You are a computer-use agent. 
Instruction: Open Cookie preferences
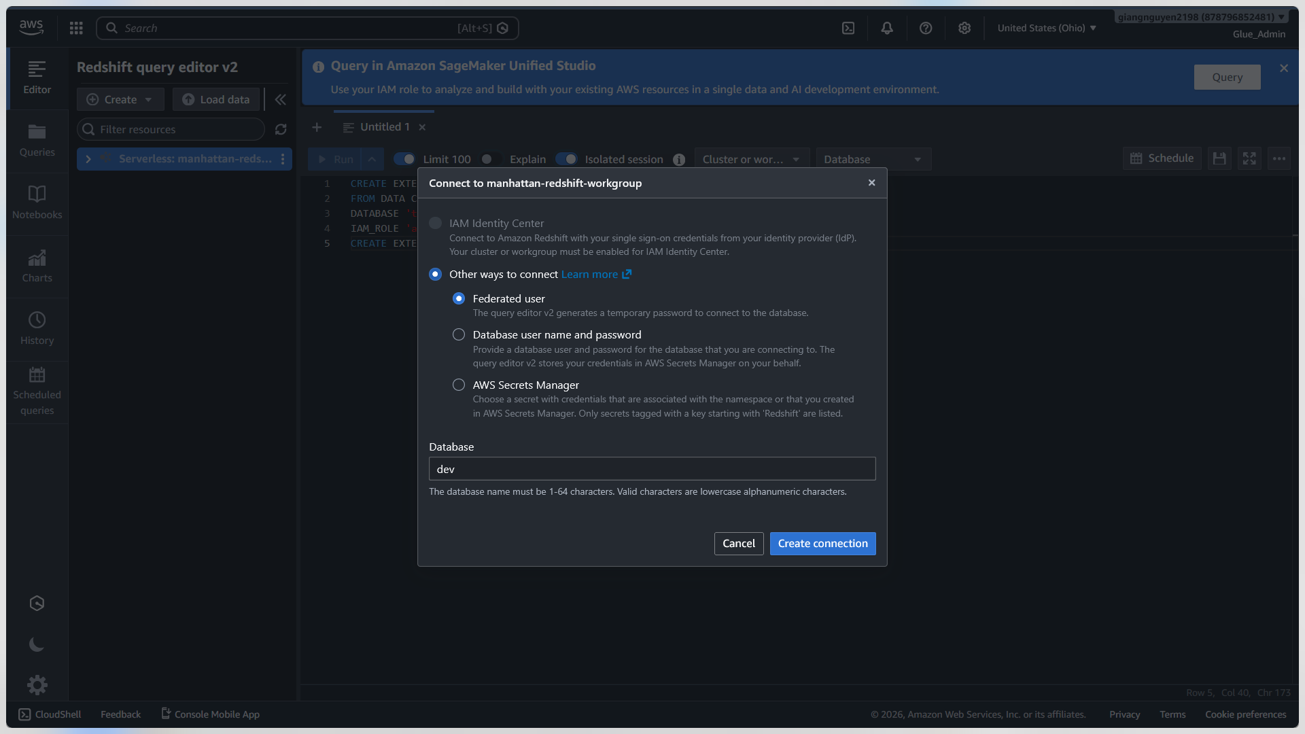point(1246,714)
